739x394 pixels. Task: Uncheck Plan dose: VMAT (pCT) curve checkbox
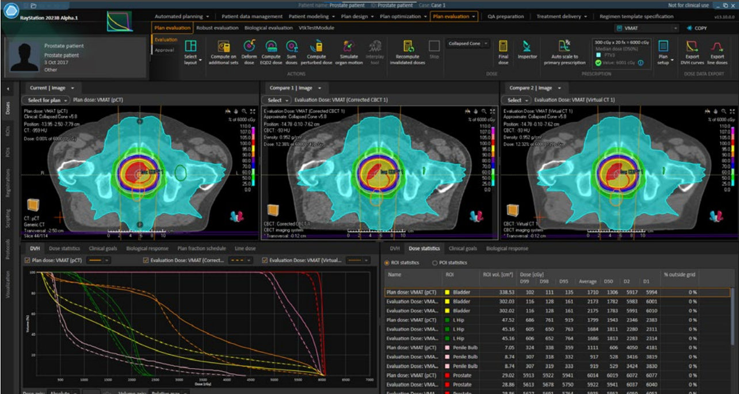pos(27,261)
